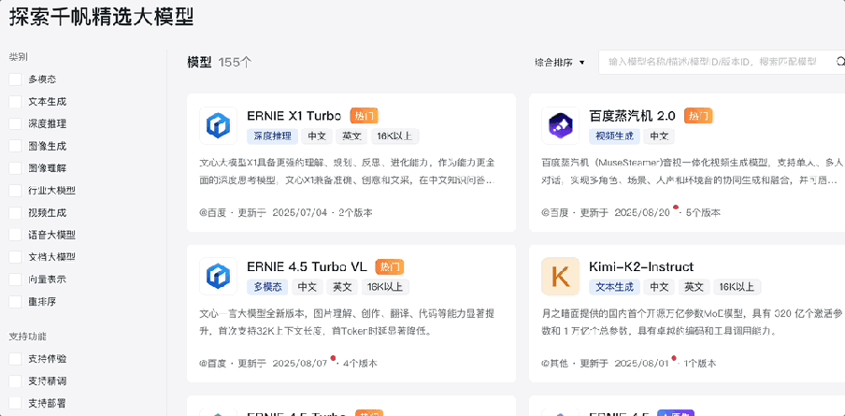Click the Kimi-K2-Instruct description text
This screenshot has height=416, width=845.
point(692,323)
